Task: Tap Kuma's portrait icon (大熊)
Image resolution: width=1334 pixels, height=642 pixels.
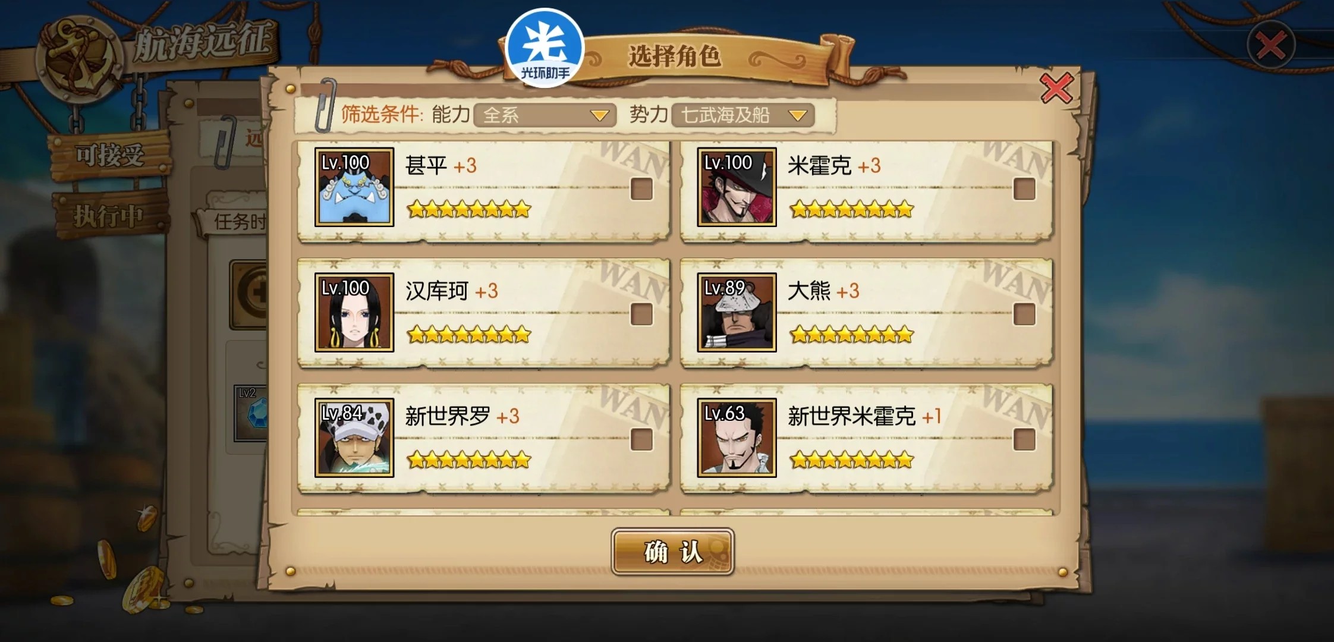Action: 737,312
